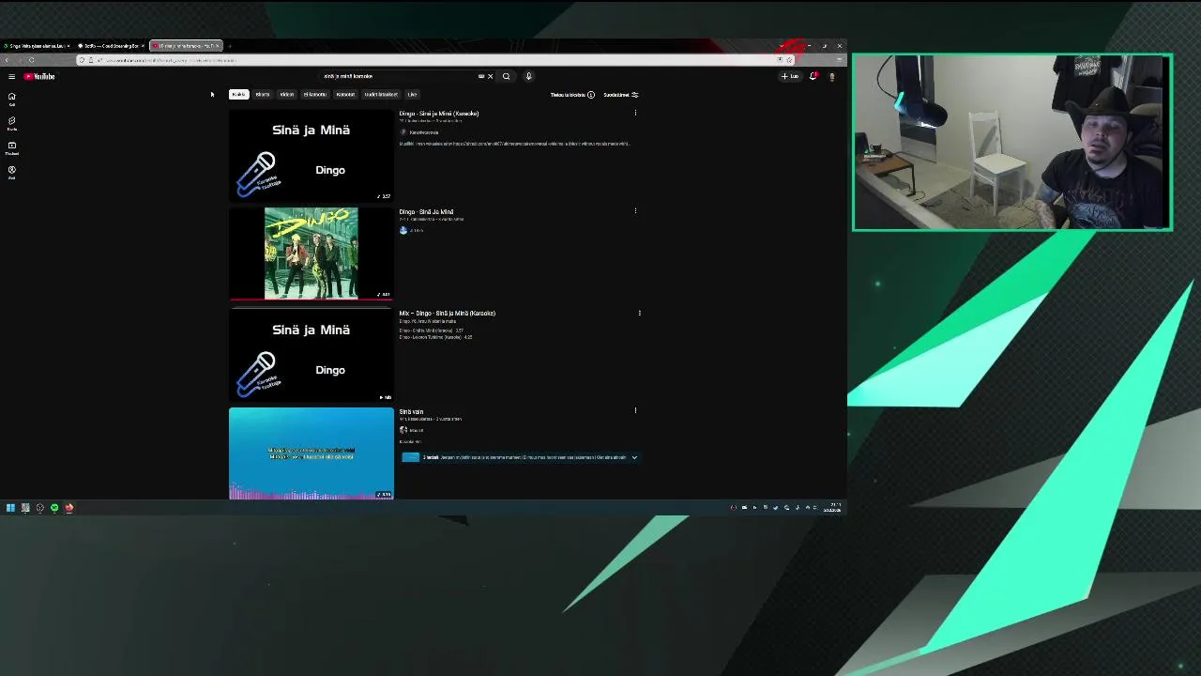Go back with the browser back arrow
Image resolution: width=1201 pixels, height=676 pixels.
tap(7, 60)
